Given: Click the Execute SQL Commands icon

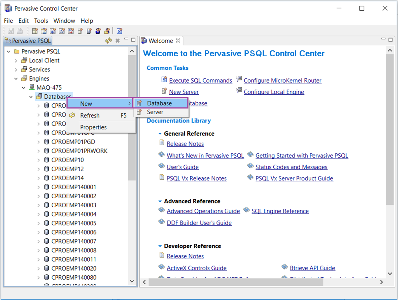Looking at the screenshot, I should [x=164, y=80].
